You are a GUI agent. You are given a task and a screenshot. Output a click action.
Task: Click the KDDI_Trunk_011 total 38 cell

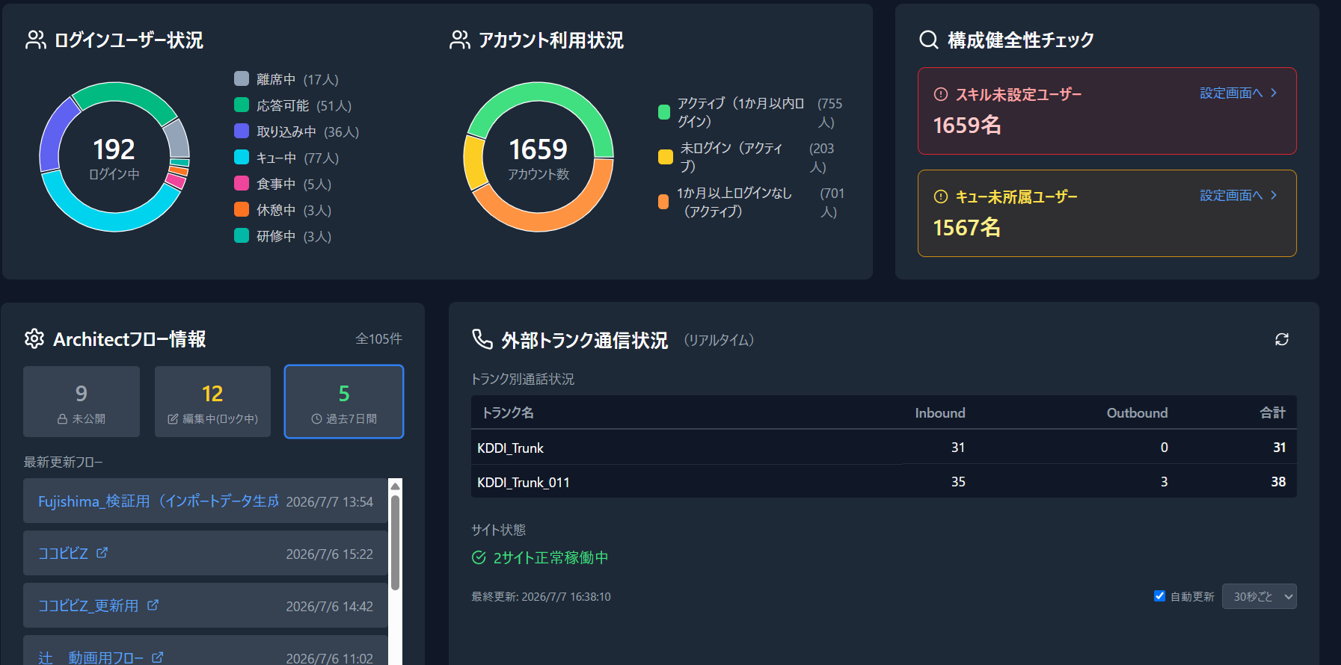(x=1278, y=482)
